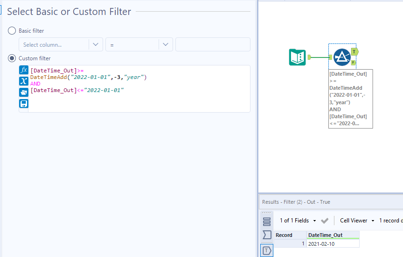Save expression with the floppy disk icon

24,104
